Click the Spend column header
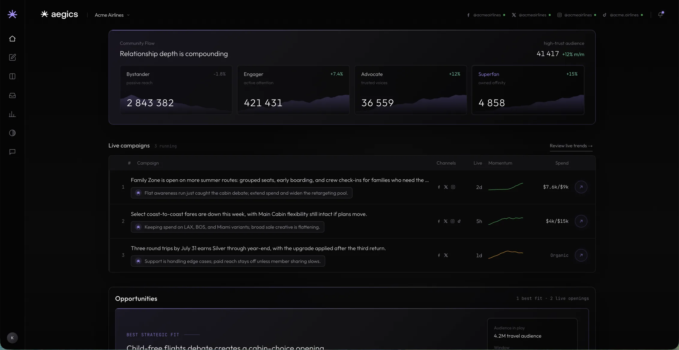Viewport: 679px width, 350px height. pos(562,163)
